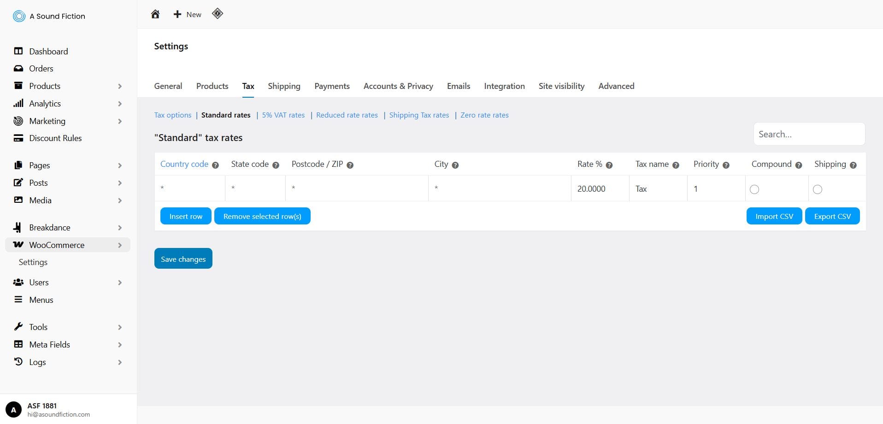Click the Orders envelope icon
The image size is (883, 424).
(x=18, y=68)
